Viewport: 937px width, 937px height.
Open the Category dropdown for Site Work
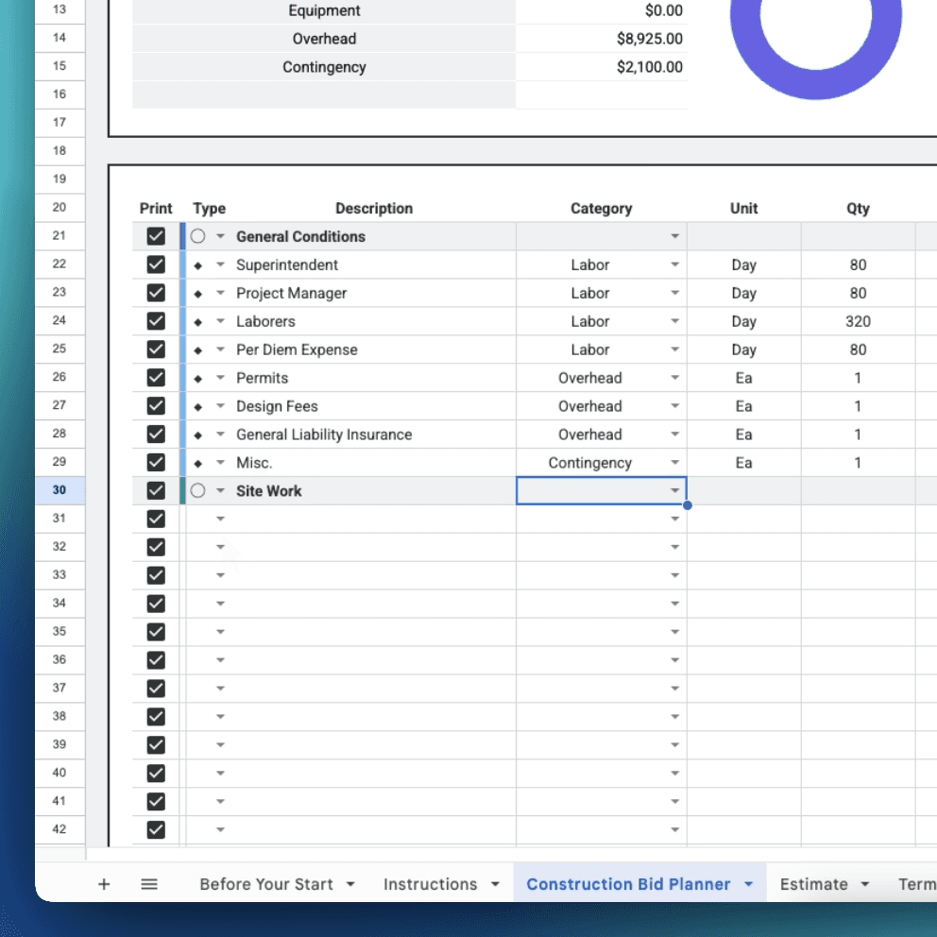click(674, 491)
